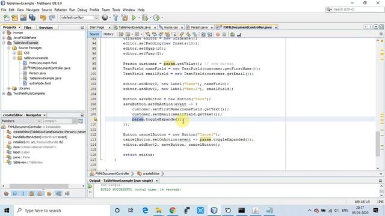This screenshot has height=216, width=385.
Task: Click the globe browser icon in main toolbar
Action: coord(105,17)
